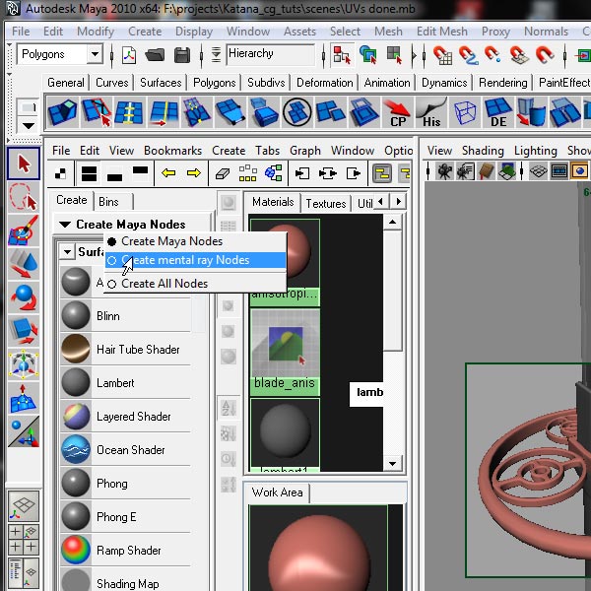Screen dimensions: 591x591
Task: Activate the Paint Selection tool
Action: click(24, 230)
